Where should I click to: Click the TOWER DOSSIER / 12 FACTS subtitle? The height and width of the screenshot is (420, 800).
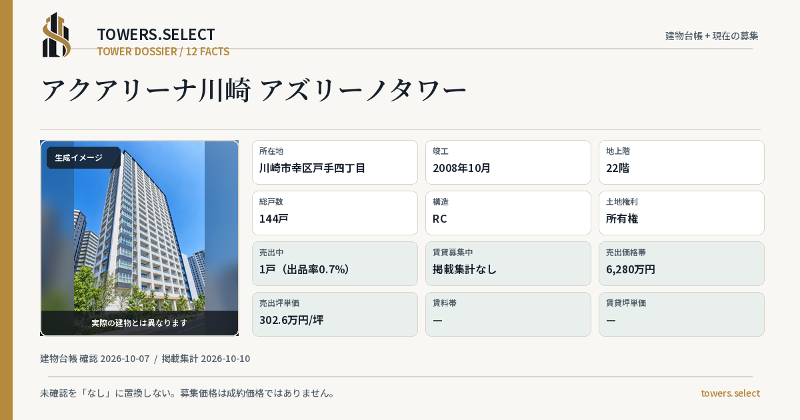(163, 51)
